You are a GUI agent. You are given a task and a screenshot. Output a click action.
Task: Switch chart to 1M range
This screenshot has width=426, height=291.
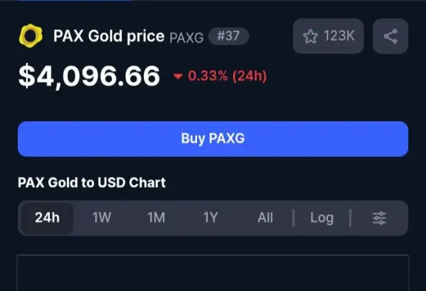156,218
